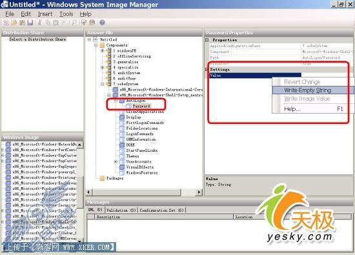This screenshot has height=255, width=355.
Task: Click the Validate Answer File toolbar icon
Action: point(84,23)
